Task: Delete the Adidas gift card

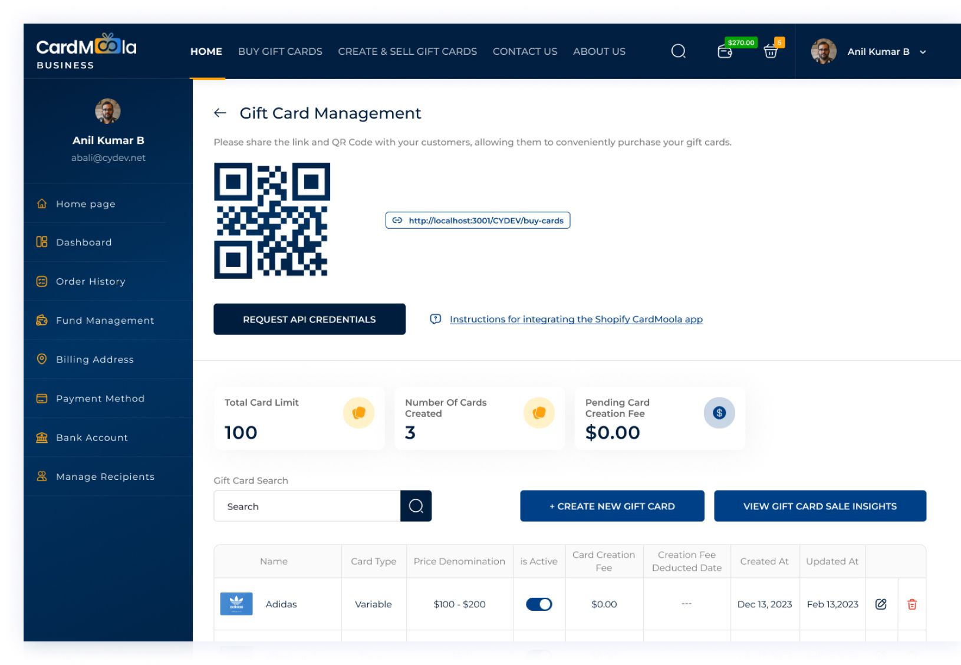Action: (x=911, y=604)
